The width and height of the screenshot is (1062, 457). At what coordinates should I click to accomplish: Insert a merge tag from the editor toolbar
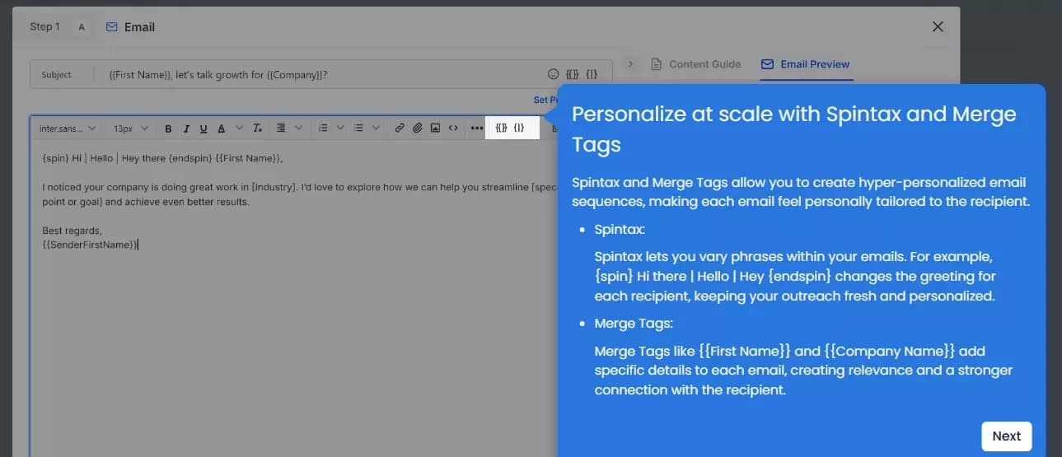pos(501,128)
